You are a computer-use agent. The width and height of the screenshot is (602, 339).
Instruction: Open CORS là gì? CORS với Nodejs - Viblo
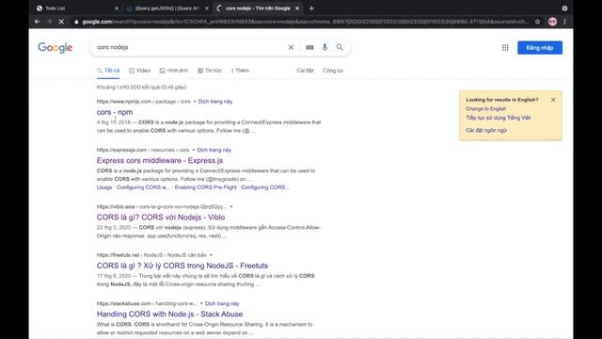click(161, 218)
